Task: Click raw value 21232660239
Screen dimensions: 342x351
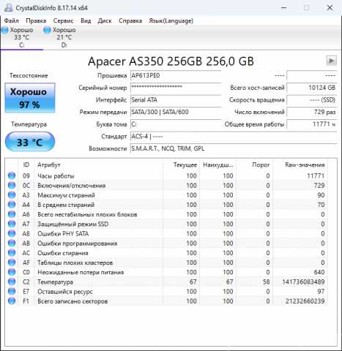Action: tap(305, 301)
